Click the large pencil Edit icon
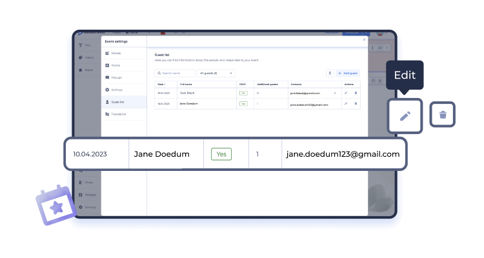This screenshot has width=484, height=258. coord(405,116)
